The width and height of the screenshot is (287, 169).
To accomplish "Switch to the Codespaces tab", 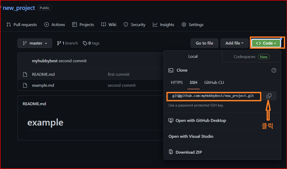I will click(x=251, y=57).
